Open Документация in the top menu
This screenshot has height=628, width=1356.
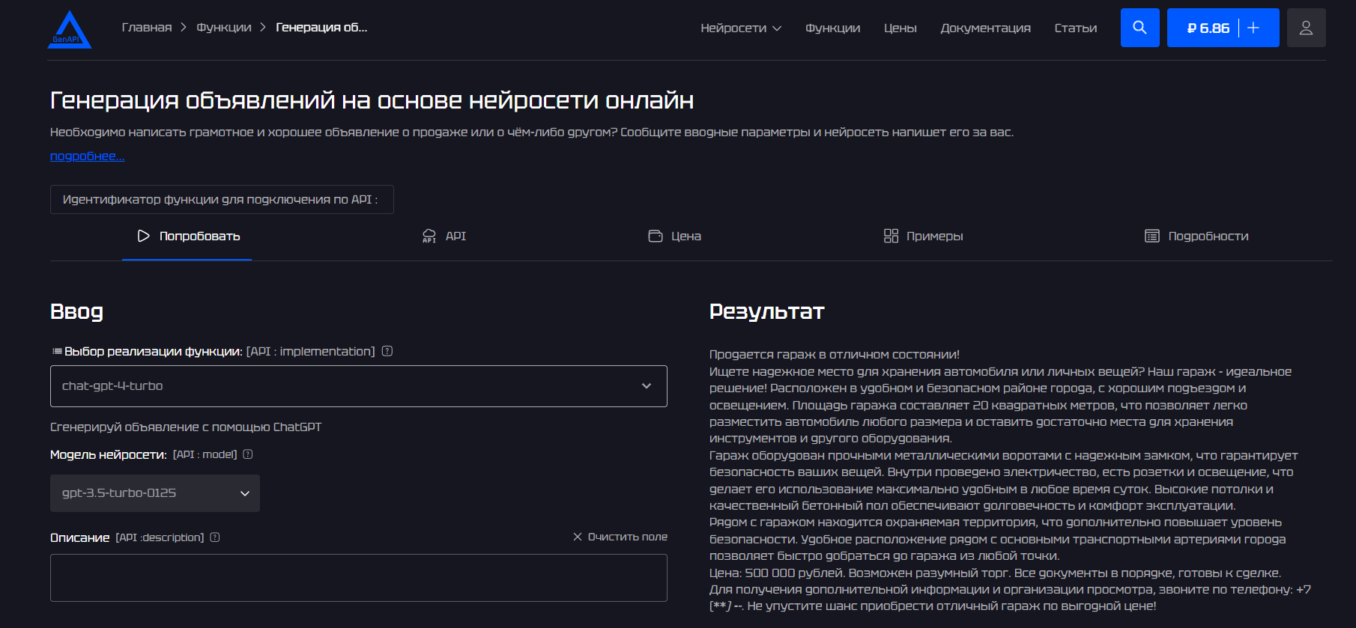click(x=985, y=28)
